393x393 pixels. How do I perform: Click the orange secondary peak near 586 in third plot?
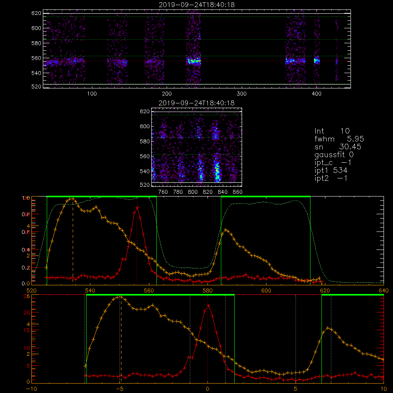pos(226,230)
